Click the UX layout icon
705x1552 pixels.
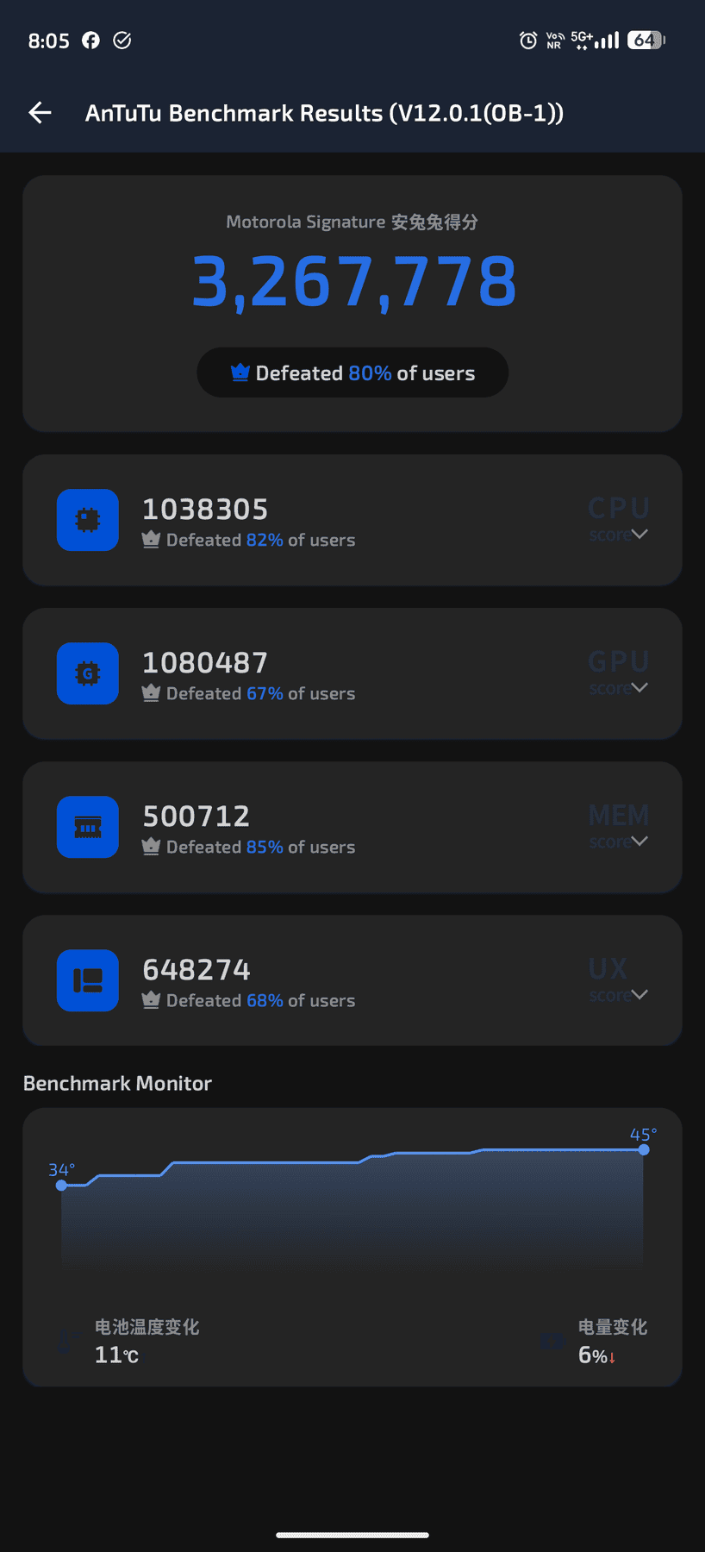[88, 980]
